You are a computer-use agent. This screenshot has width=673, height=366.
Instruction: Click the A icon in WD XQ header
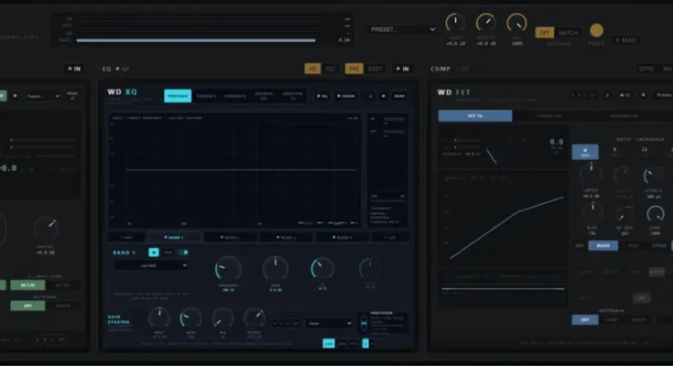(x=371, y=96)
